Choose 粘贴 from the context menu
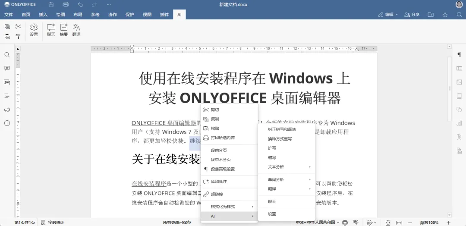The width and height of the screenshot is (466, 226). coord(230,129)
